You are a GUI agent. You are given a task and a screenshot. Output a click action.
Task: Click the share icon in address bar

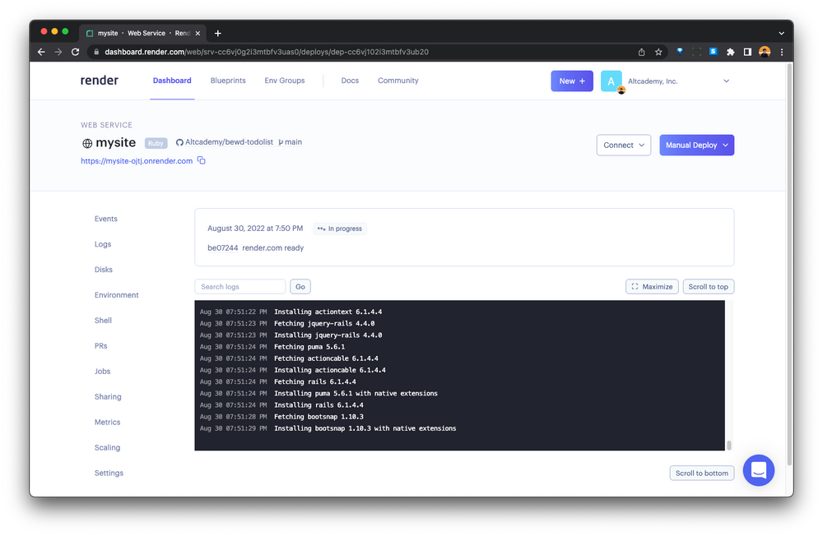pyautogui.click(x=641, y=52)
